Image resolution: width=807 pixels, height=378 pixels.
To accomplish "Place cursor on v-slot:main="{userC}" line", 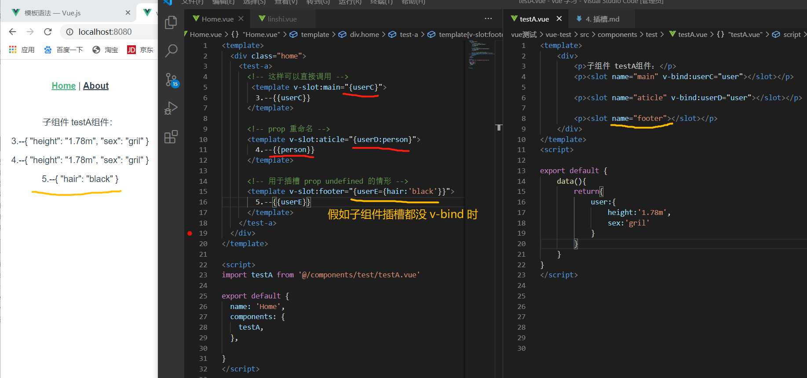I will (319, 87).
